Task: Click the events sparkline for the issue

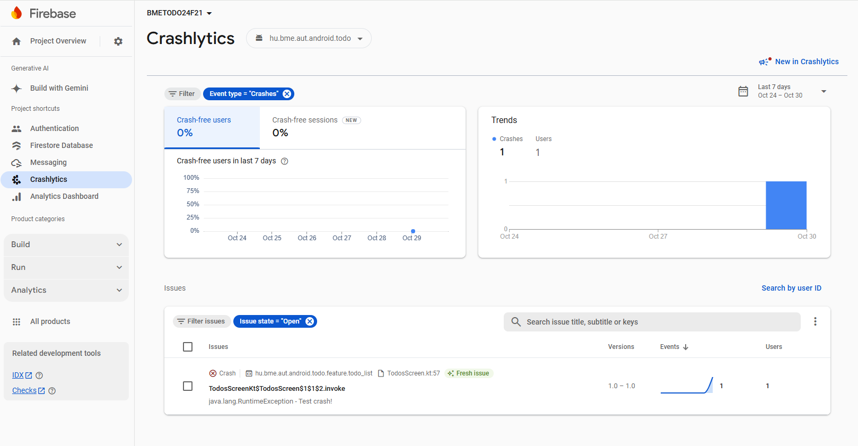Action: (x=687, y=386)
